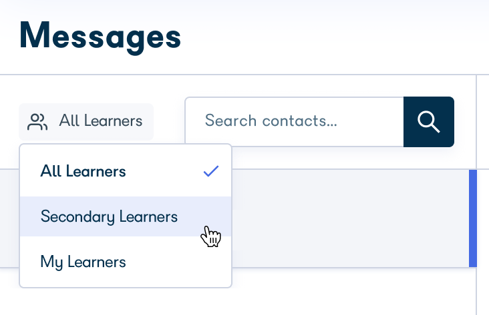The height and width of the screenshot is (315, 489).
Task: Click the magnifying glass search icon
Action: click(x=428, y=122)
